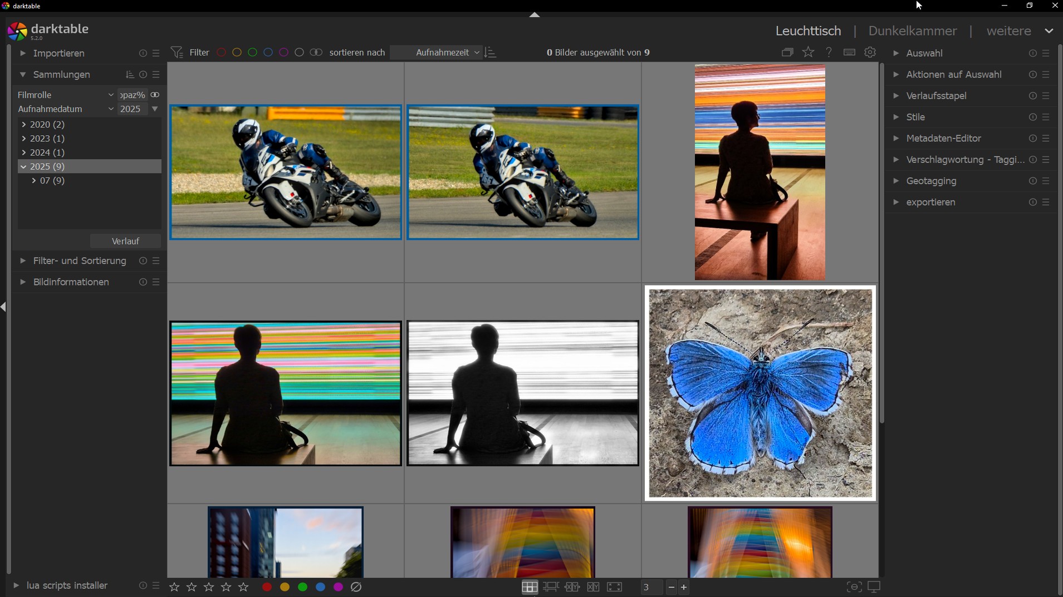Toggle color label AND/OR filter mode
The height and width of the screenshot is (597, 1063).
[x=316, y=52]
